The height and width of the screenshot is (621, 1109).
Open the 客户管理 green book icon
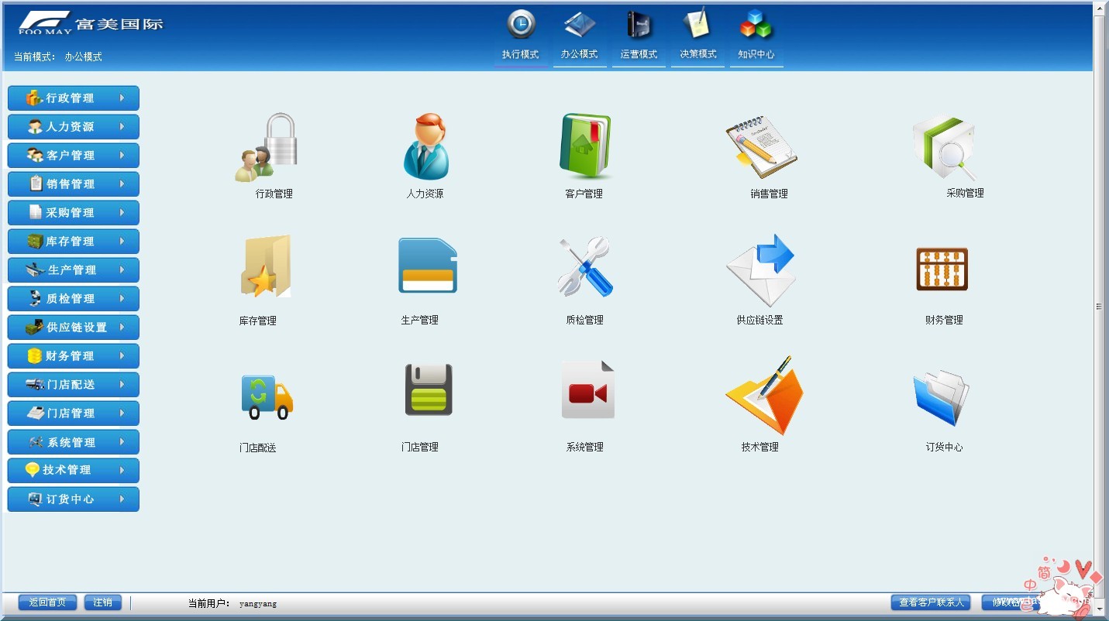(x=585, y=146)
